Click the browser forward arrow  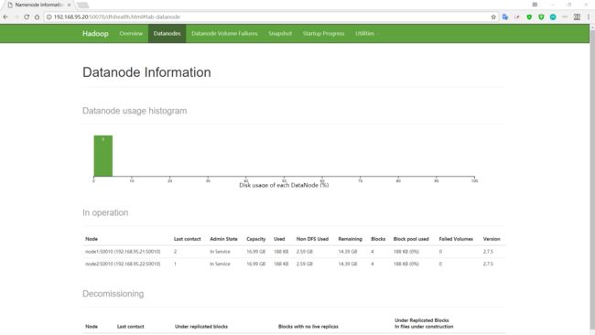point(16,17)
